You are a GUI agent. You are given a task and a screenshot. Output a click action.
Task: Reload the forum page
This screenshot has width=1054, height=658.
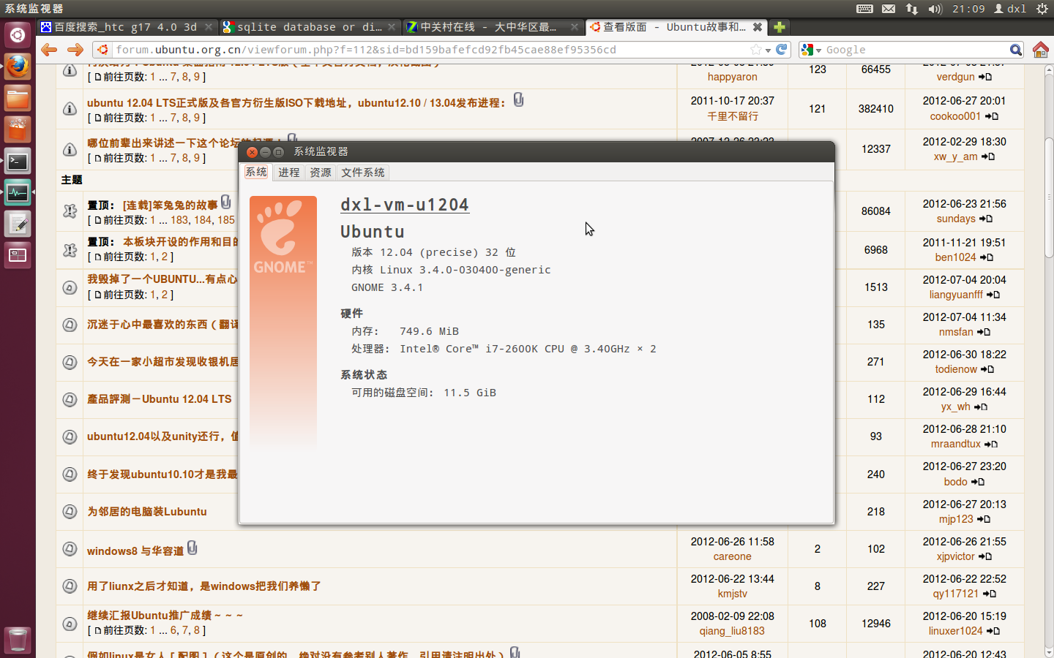(x=782, y=50)
